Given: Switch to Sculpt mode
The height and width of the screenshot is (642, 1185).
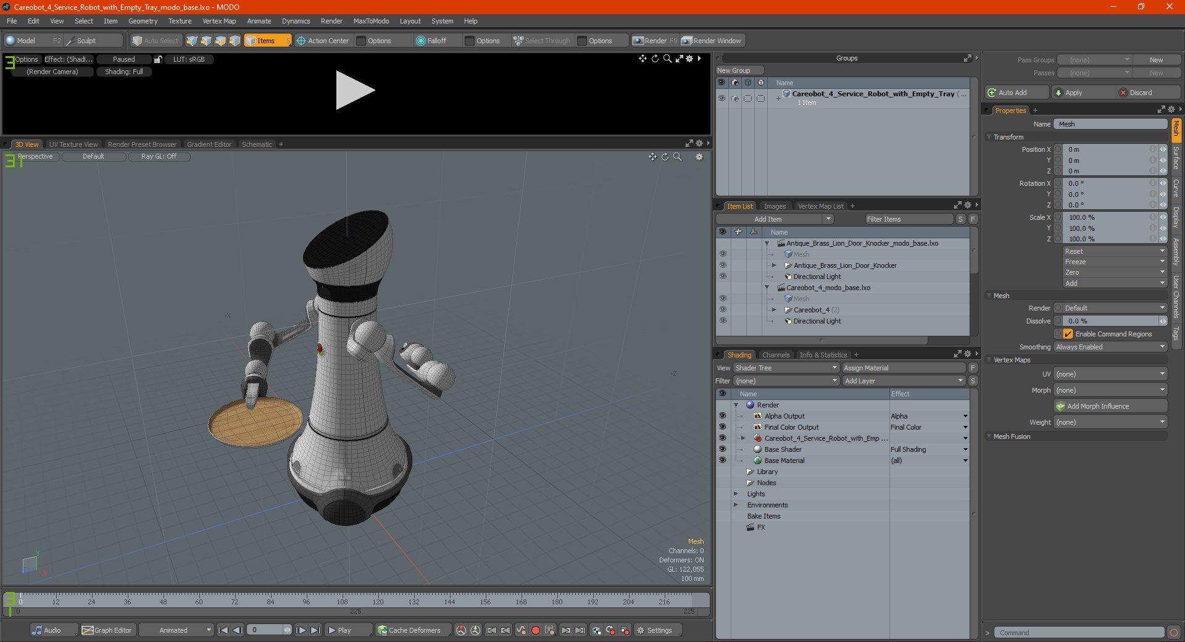Looking at the screenshot, I should [x=93, y=41].
